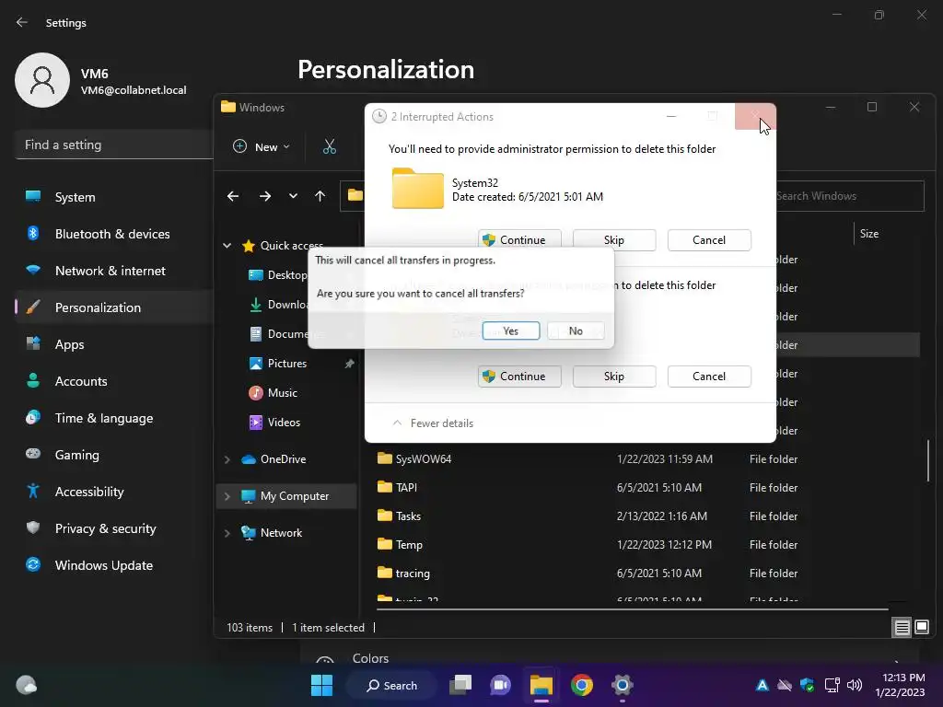Open Apps settings
This screenshot has width=943, height=707.
coord(114,344)
